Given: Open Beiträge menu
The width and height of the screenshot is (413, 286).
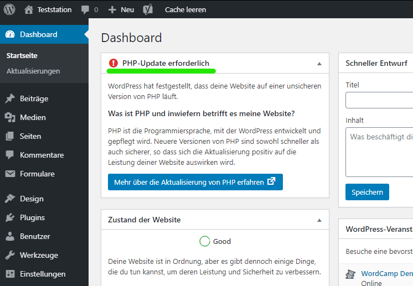Looking at the screenshot, I should click(x=34, y=98).
